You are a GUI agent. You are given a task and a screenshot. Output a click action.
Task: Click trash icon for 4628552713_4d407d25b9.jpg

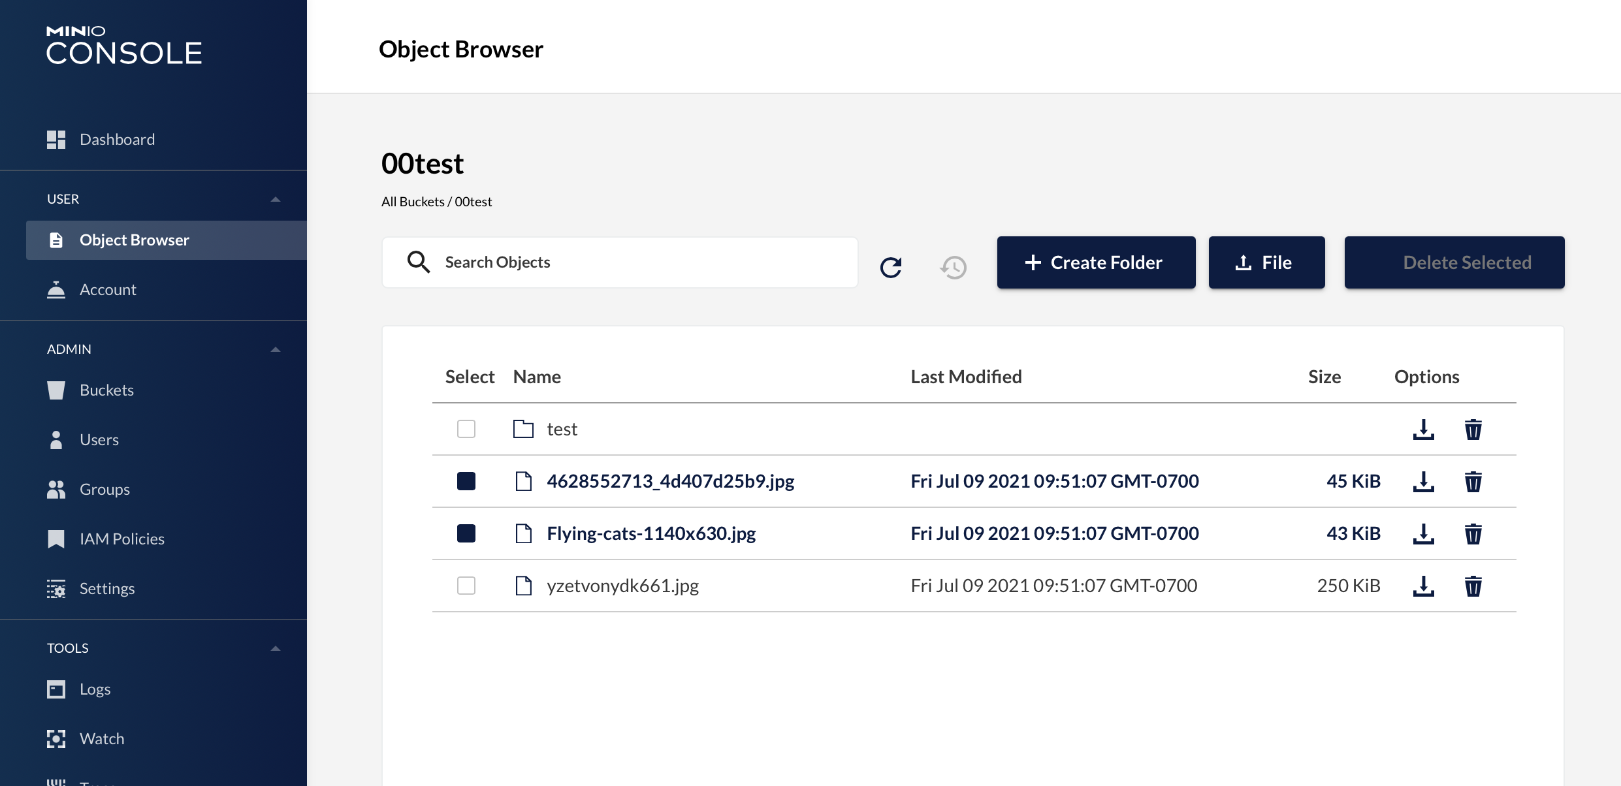coord(1473,481)
